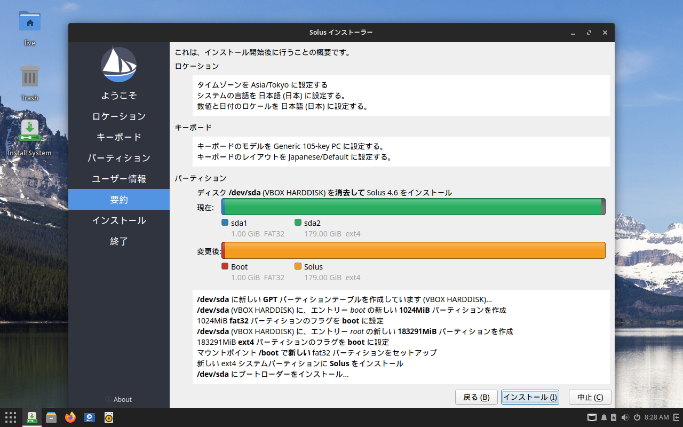Image resolution: width=683 pixels, height=427 pixels.
Task: Toggle the Raven sidebar panel icon
Action: [676, 417]
